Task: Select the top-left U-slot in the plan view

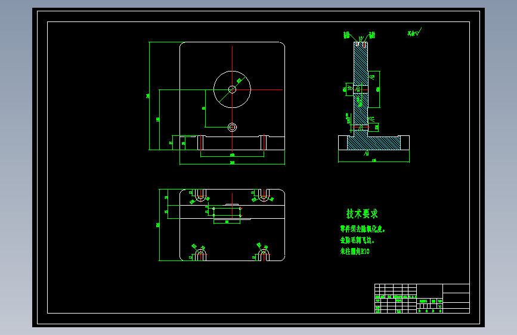Action: (x=200, y=195)
